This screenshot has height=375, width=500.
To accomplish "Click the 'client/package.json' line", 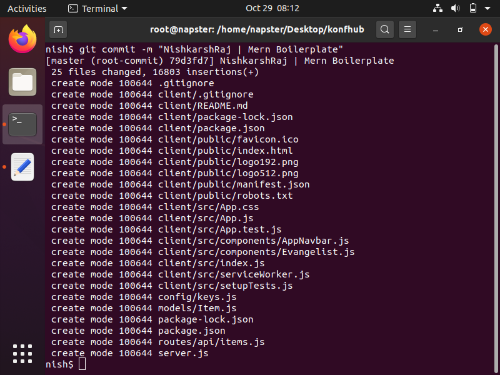I will [x=158, y=128].
